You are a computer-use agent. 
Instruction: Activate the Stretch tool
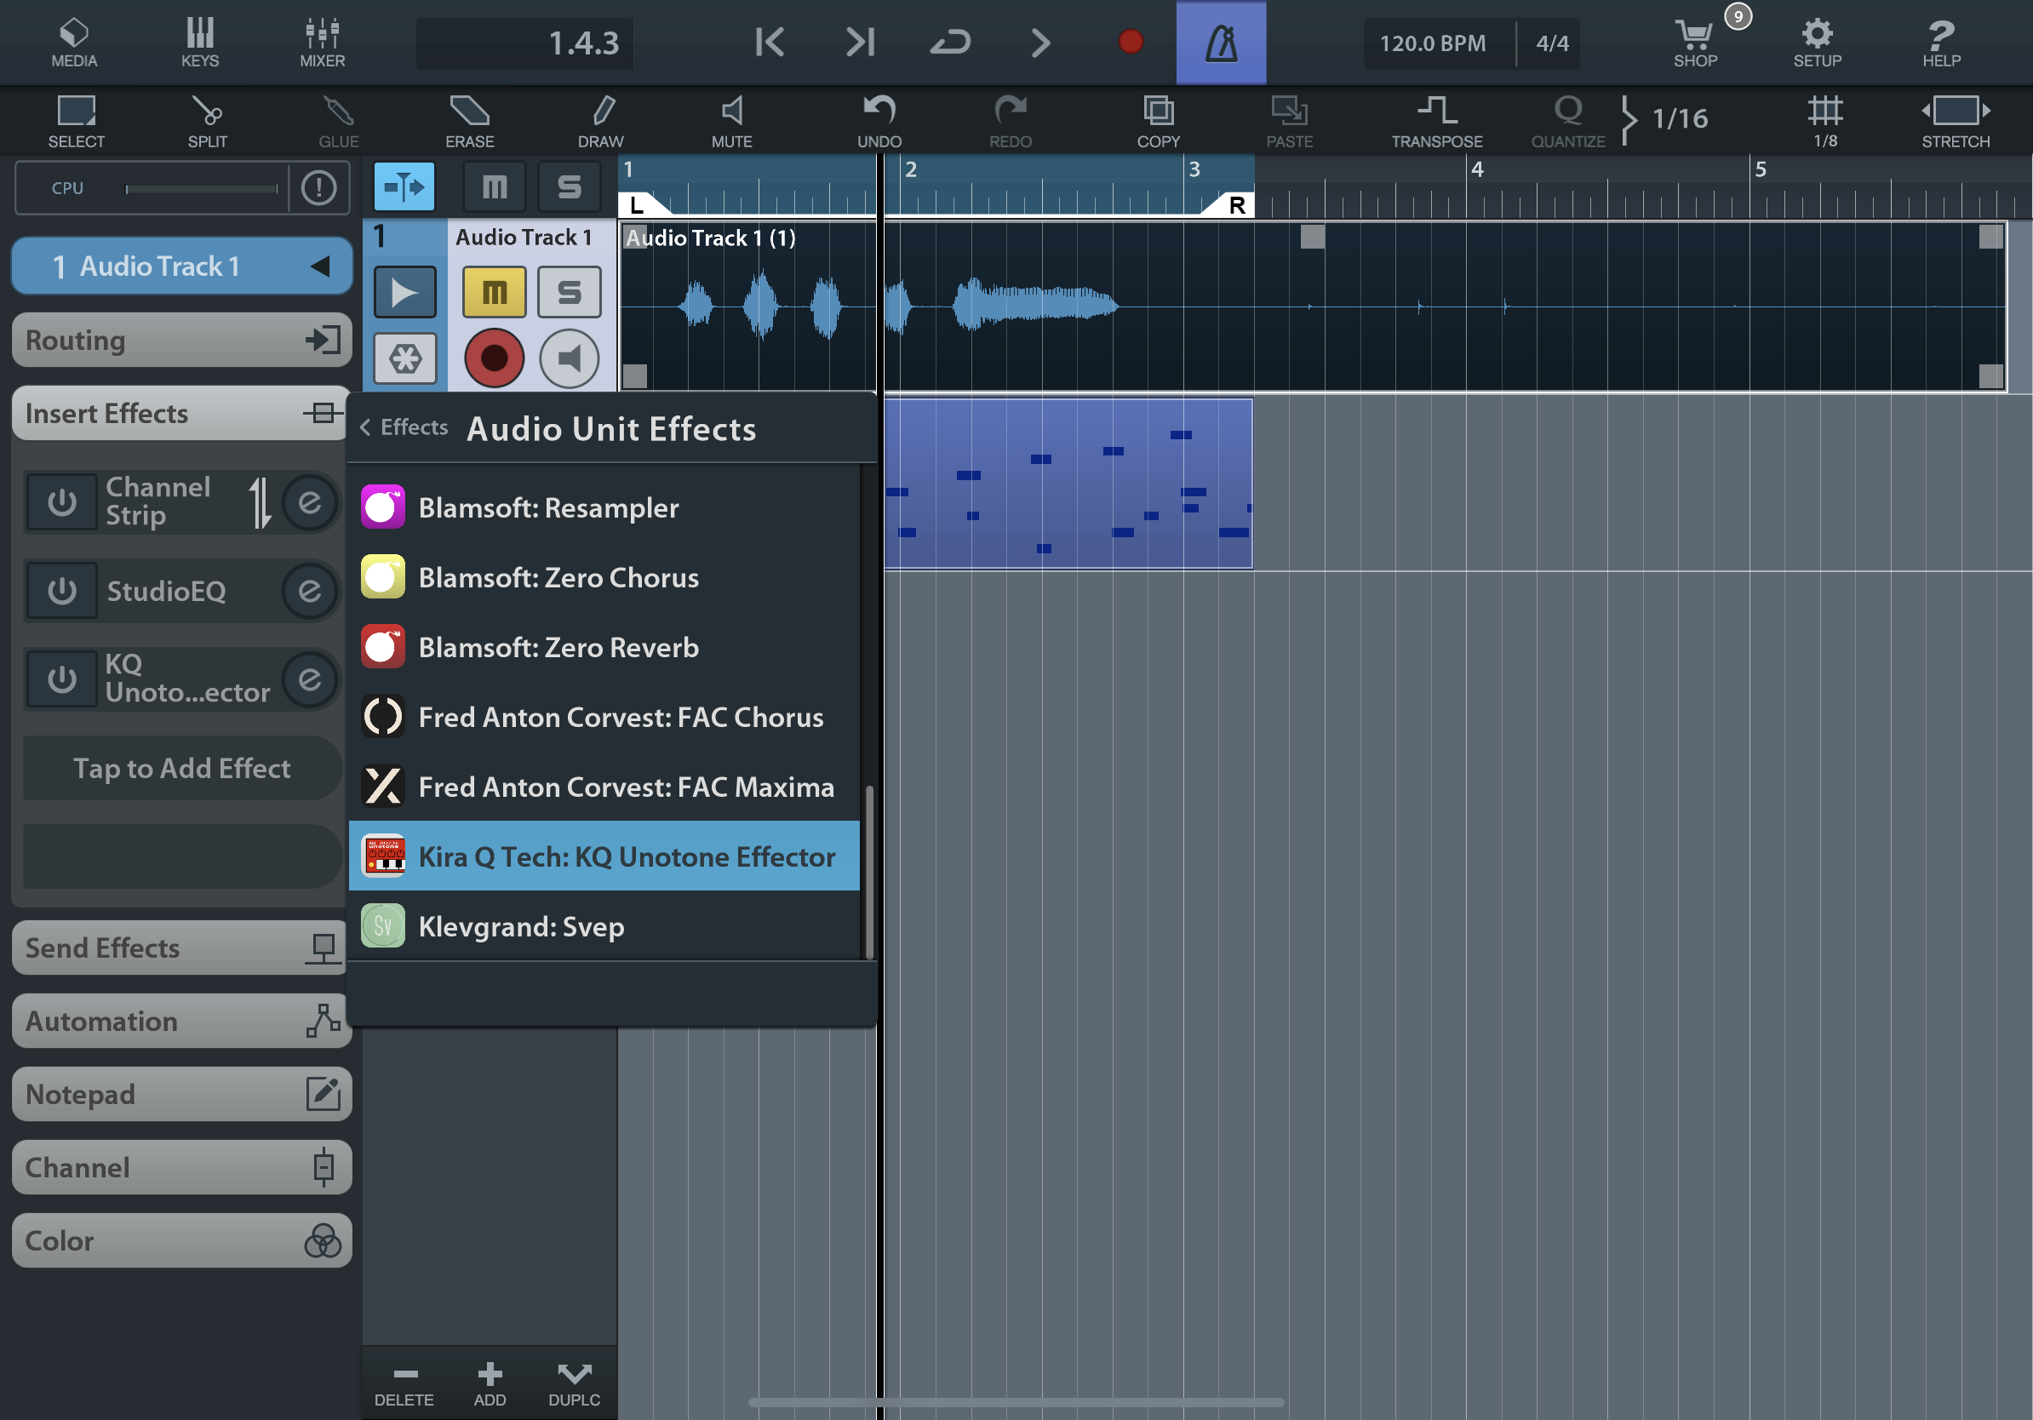(x=1955, y=121)
